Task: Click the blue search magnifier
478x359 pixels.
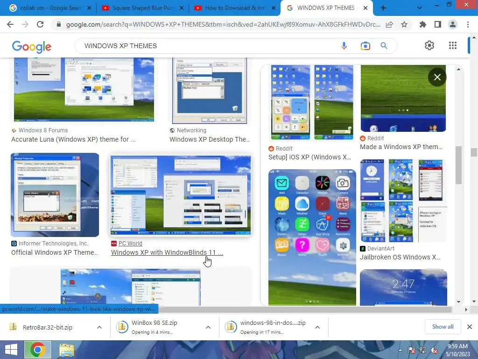Action: click(x=384, y=46)
